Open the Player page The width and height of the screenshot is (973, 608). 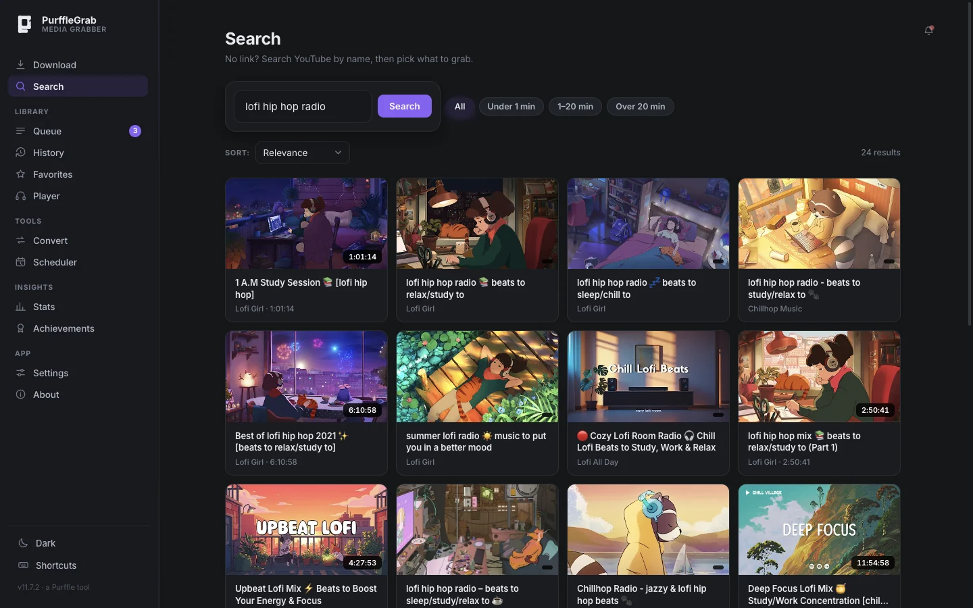[78, 196]
